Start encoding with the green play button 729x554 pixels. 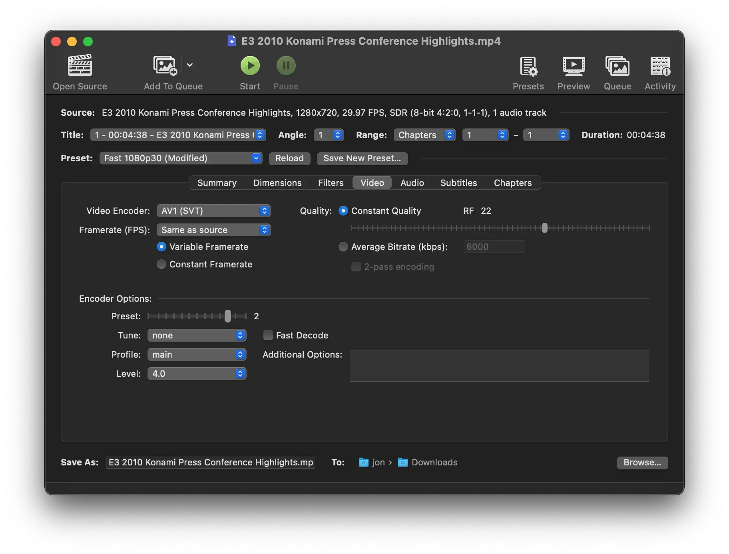tap(250, 65)
